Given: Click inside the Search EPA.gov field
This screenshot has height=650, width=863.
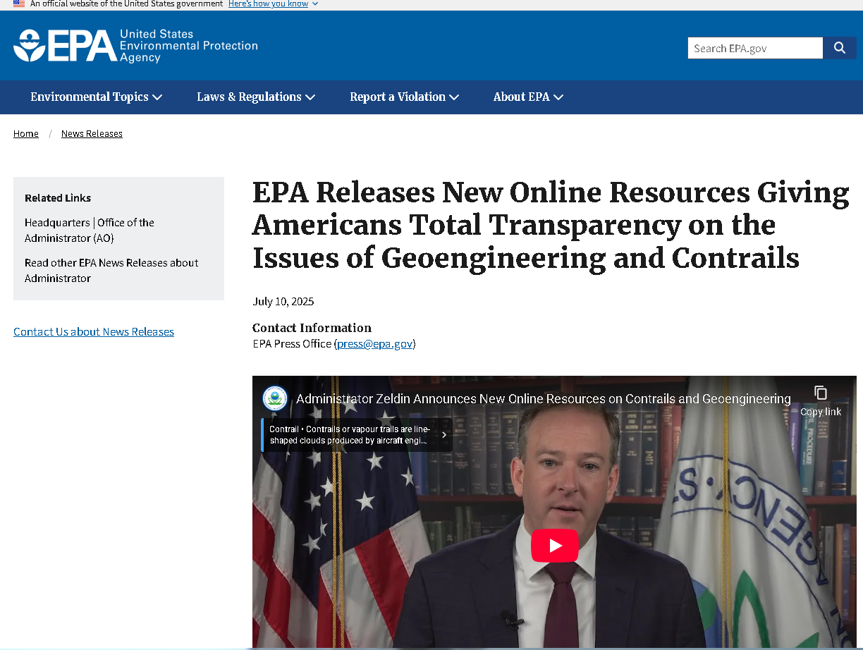Looking at the screenshot, I should coord(754,48).
